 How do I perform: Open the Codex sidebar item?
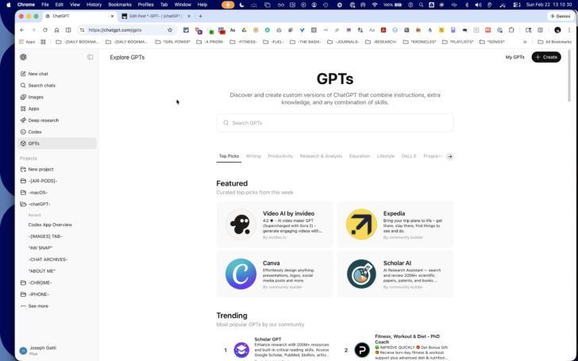57,132
